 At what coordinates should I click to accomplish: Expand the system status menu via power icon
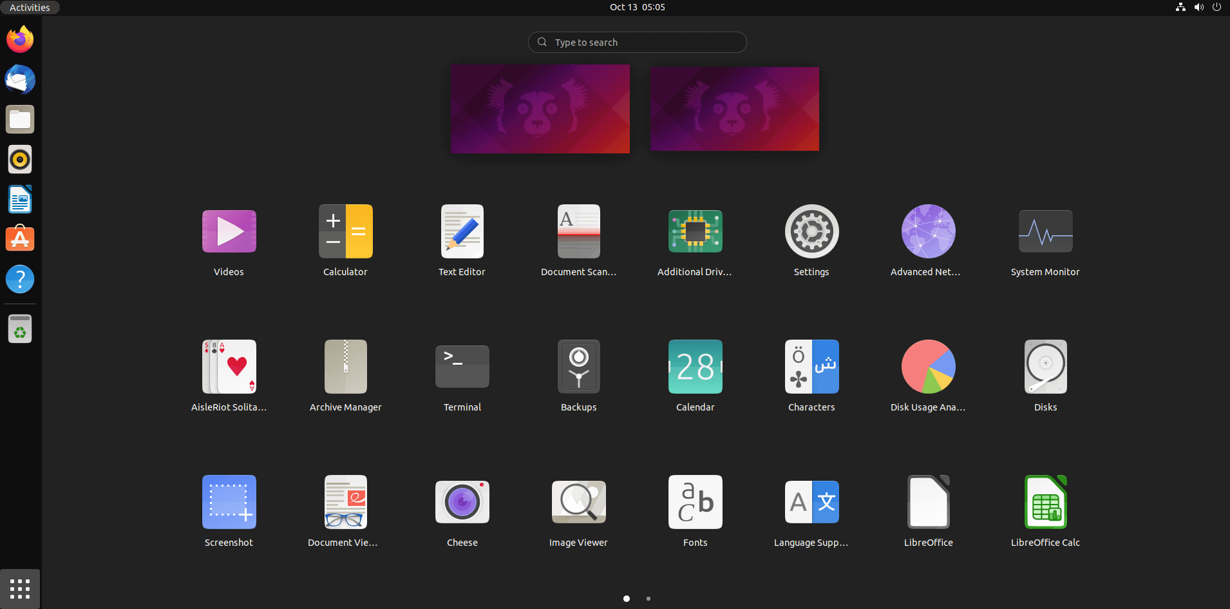pyautogui.click(x=1216, y=7)
